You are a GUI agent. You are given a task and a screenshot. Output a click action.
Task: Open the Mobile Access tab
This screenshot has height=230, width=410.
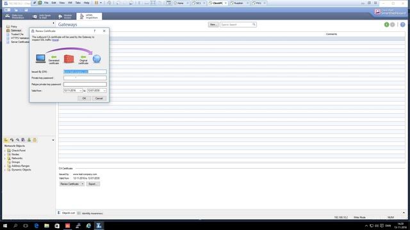tap(65, 17)
